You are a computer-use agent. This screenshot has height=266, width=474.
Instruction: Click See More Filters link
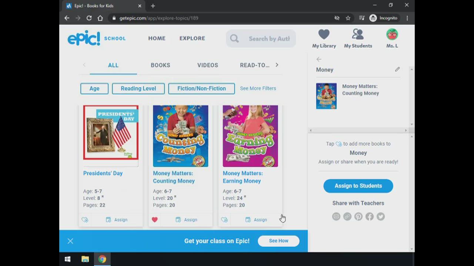click(258, 88)
